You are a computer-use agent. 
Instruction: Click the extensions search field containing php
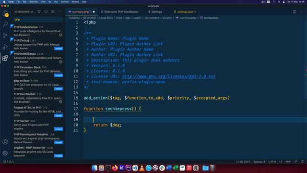pos(38,19)
